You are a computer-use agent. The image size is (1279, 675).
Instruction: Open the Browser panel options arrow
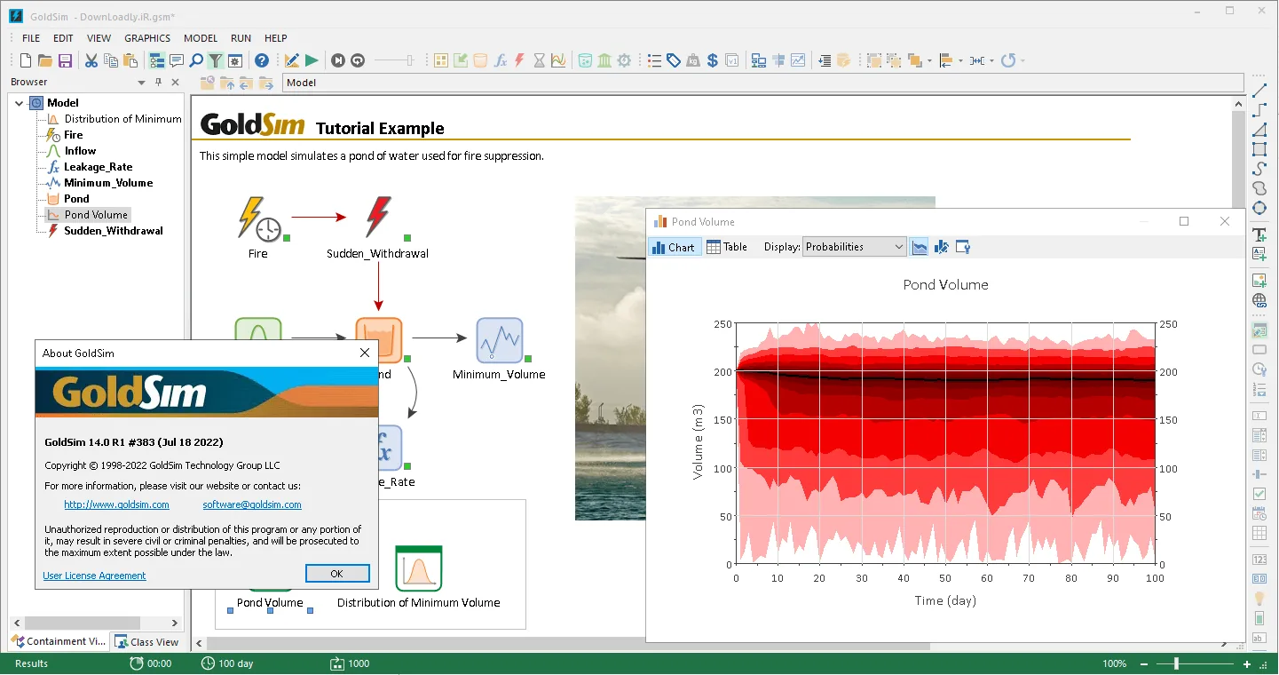[x=141, y=83]
